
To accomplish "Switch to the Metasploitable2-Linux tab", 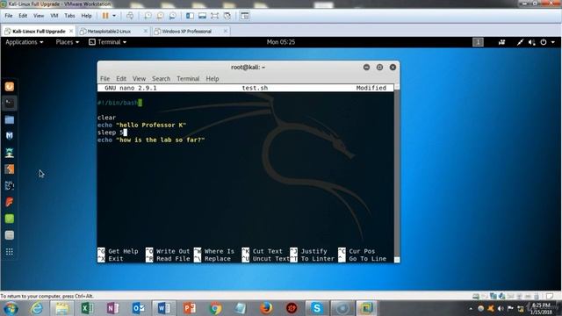I will 109,32.
